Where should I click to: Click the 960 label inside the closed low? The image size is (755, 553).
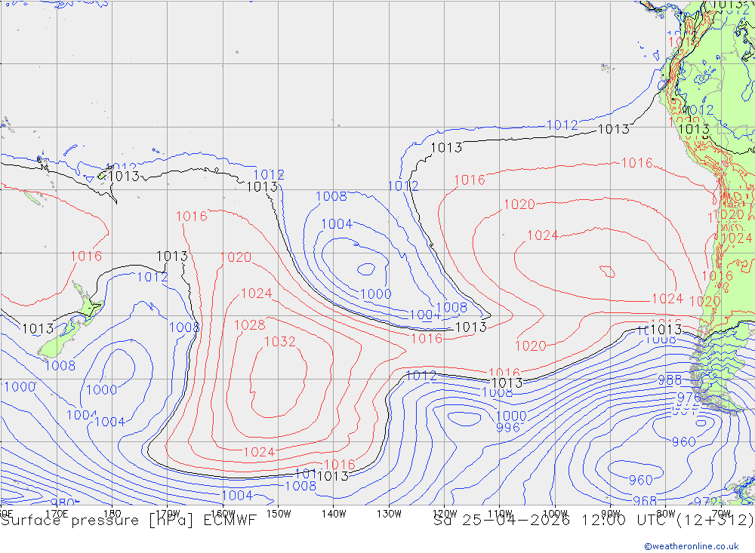point(640,481)
